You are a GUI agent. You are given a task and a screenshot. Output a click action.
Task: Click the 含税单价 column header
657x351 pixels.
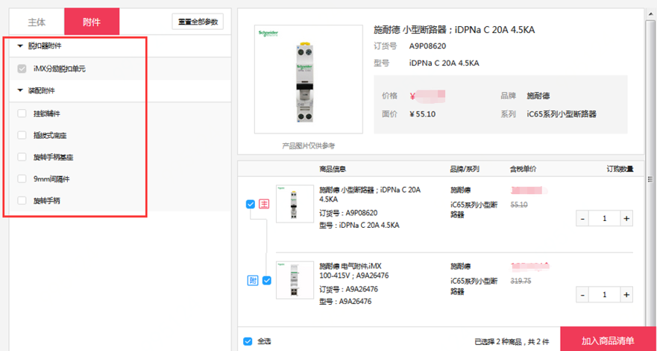pos(523,169)
